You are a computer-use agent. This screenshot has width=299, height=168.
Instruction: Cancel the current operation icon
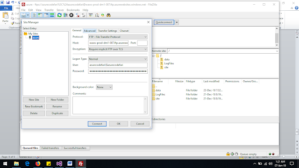click(71, 15)
